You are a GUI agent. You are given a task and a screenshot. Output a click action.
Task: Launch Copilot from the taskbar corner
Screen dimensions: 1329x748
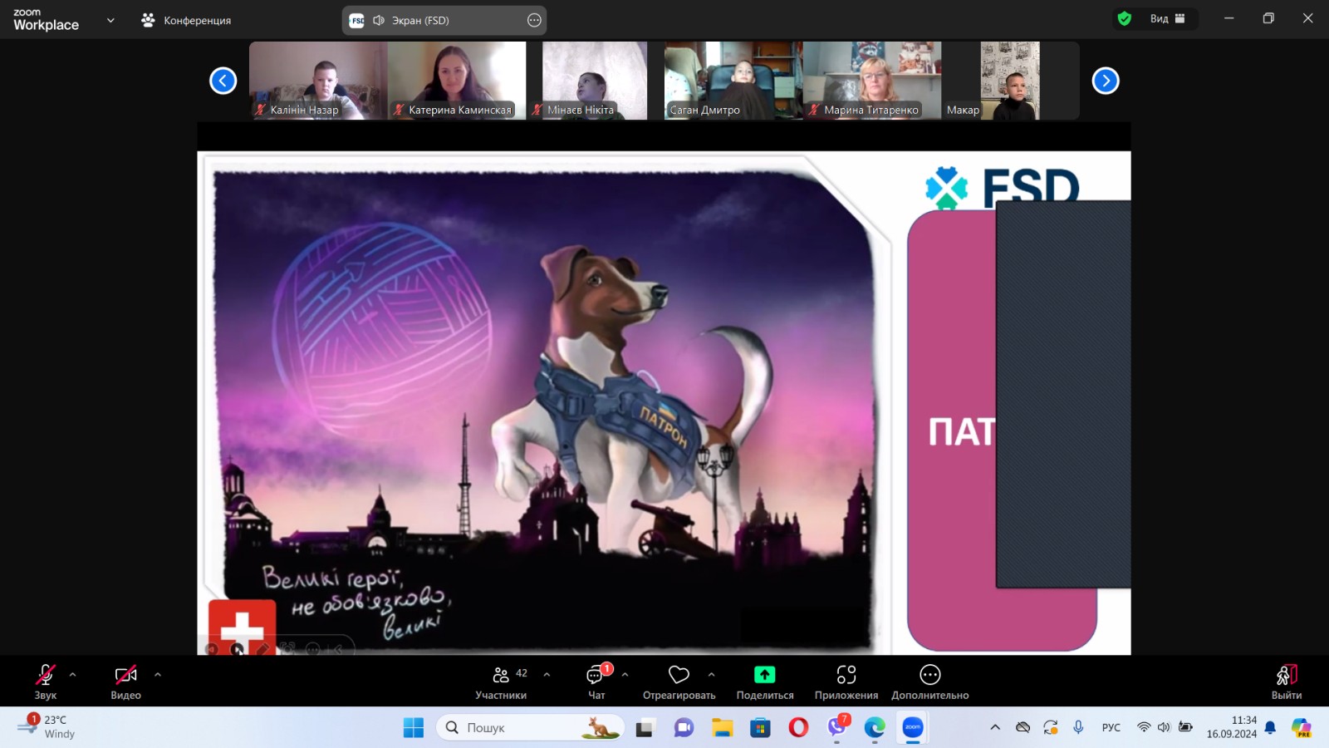click(x=1302, y=728)
